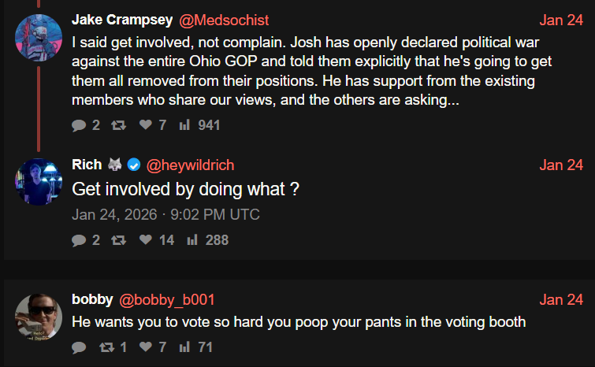The height and width of the screenshot is (367, 595).
Task: Click views stats icon on Rich's tweet
Action: 192,239
